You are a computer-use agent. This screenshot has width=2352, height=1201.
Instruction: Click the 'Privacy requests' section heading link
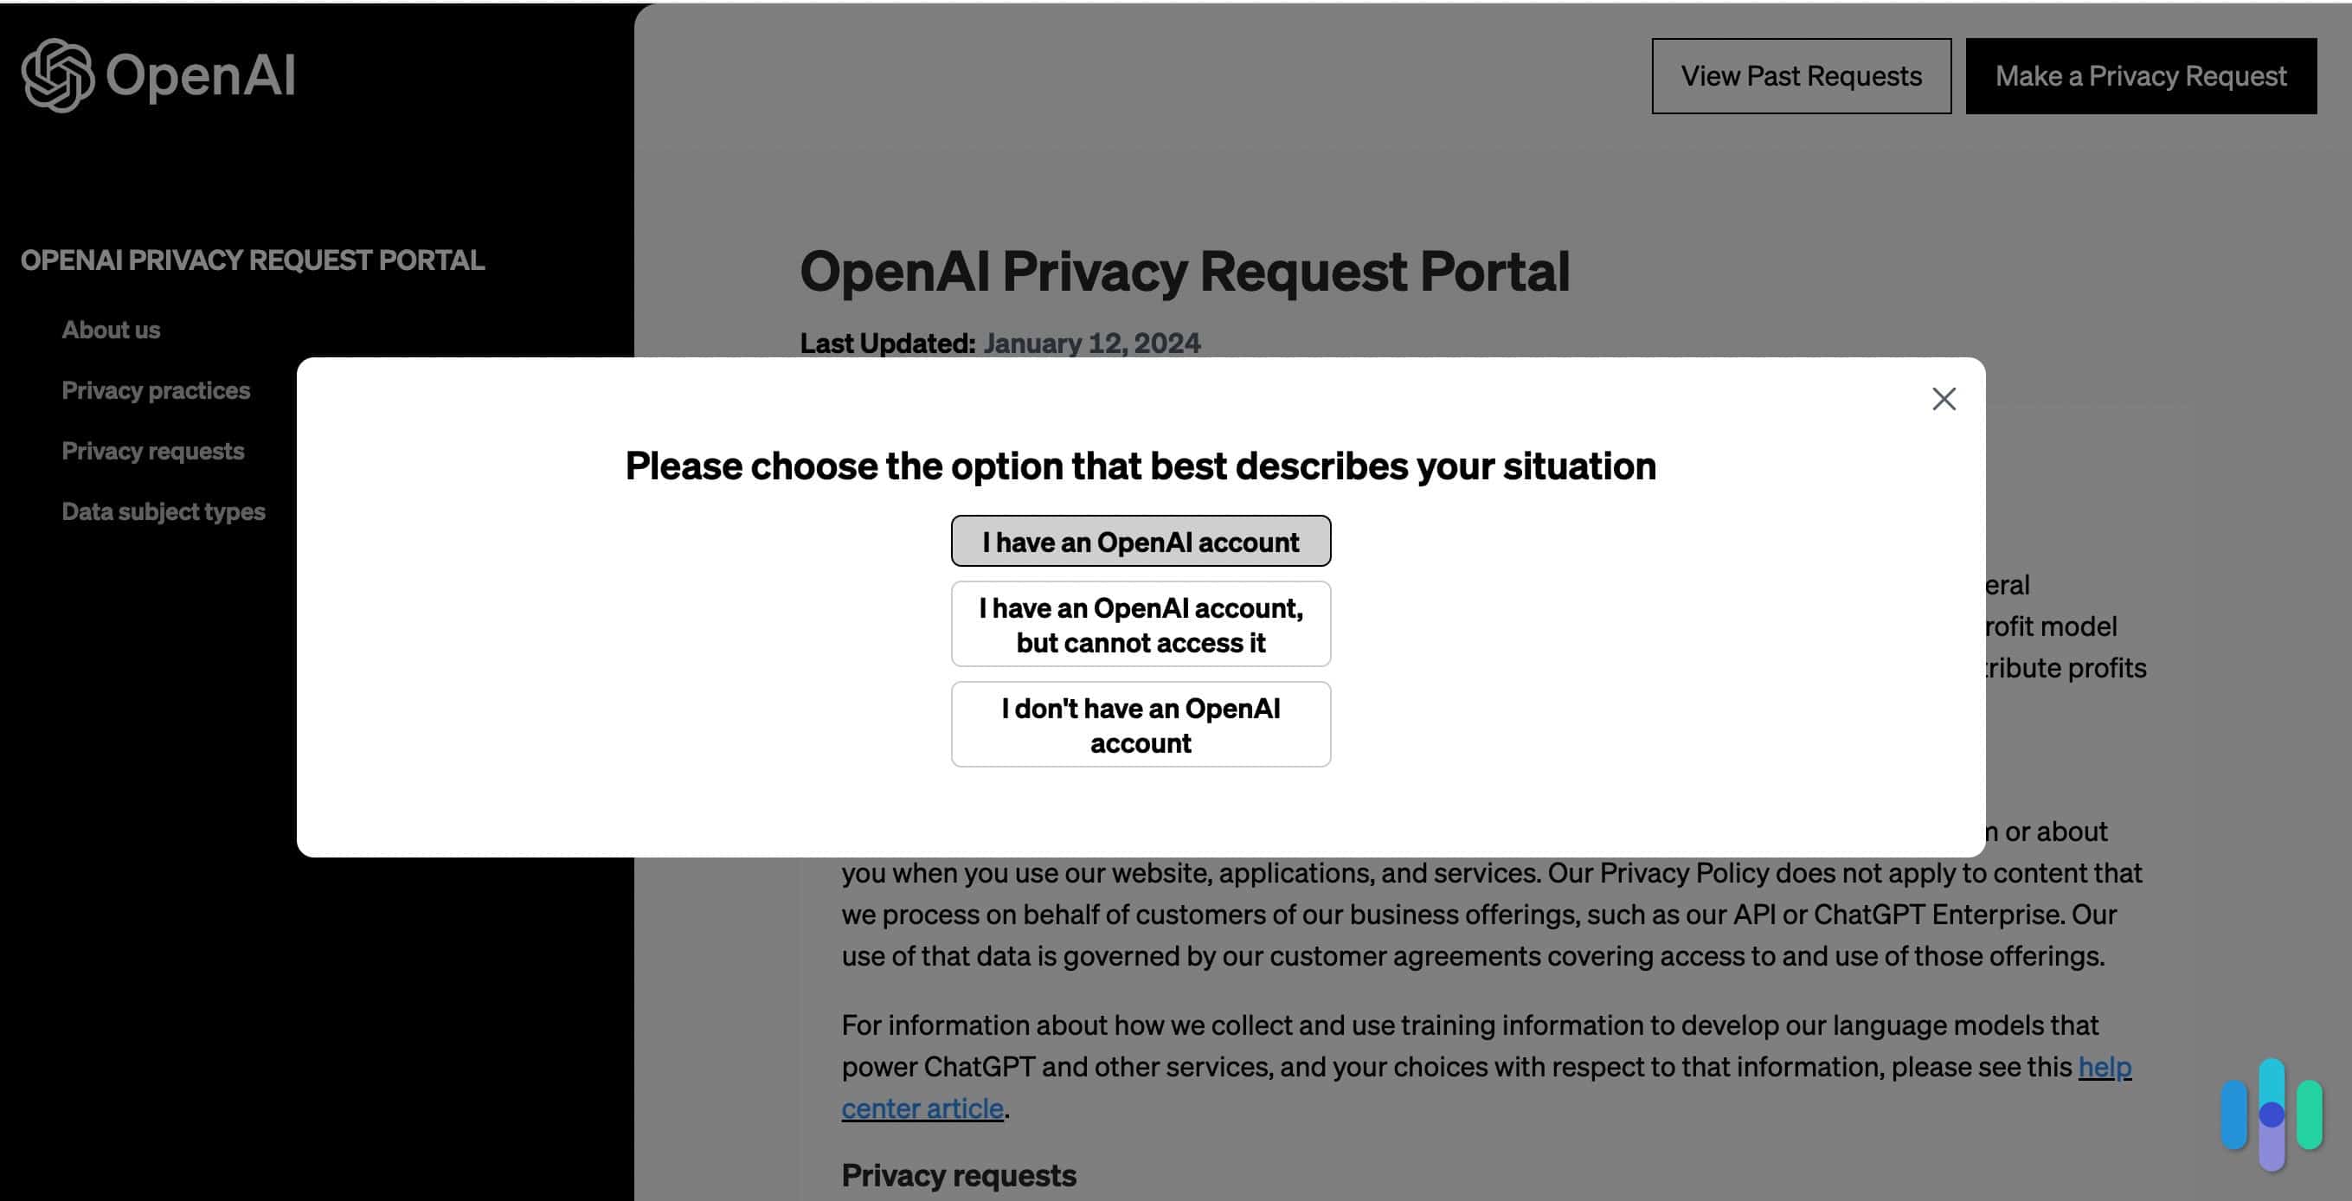click(x=151, y=449)
